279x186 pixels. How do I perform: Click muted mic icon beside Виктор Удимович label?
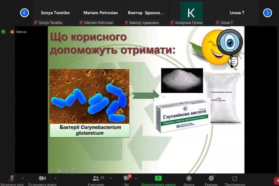[127, 23]
